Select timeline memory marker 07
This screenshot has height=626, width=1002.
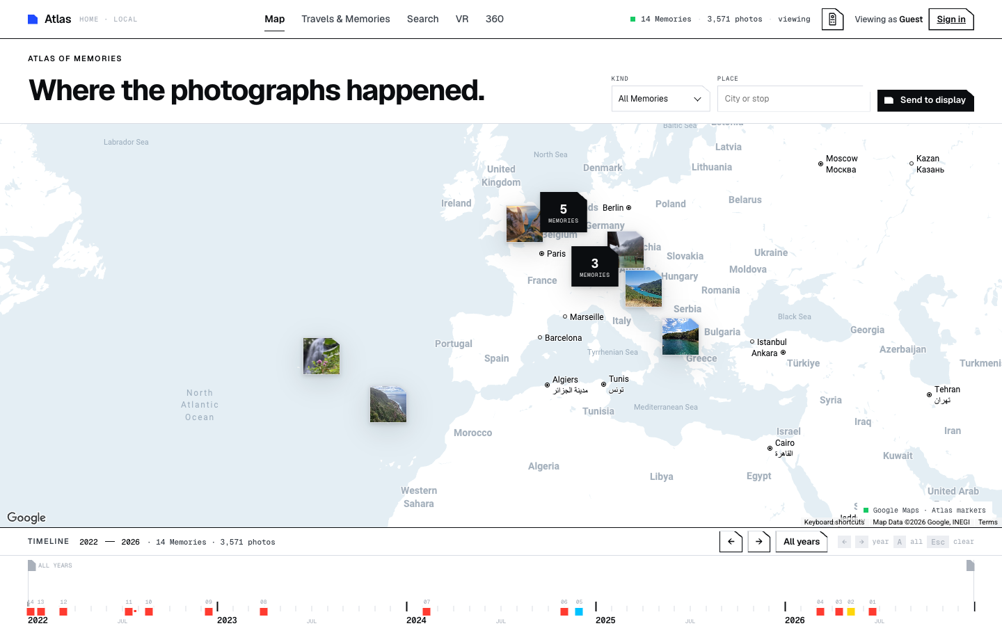[x=427, y=611]
